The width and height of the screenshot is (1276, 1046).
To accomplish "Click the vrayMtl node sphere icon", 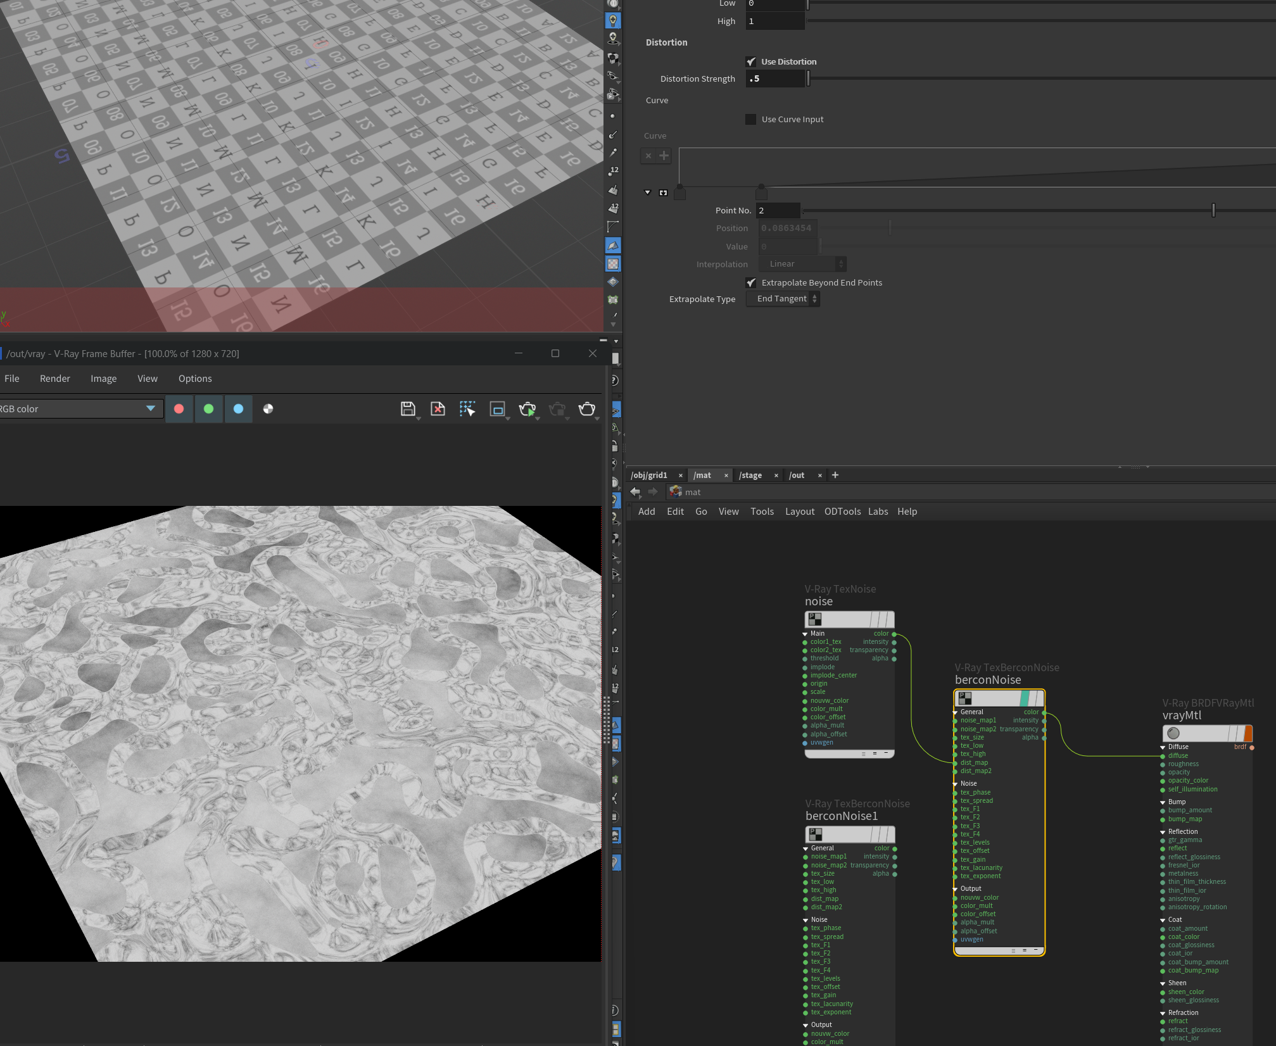I will [1173, 733].
